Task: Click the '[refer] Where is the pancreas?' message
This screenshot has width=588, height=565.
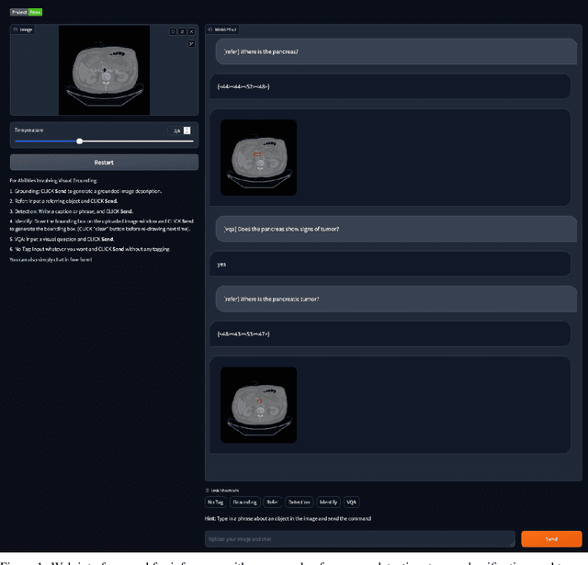Action: 396,51
